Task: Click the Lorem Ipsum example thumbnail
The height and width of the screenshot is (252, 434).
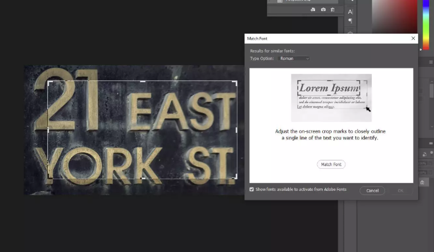Action: click(332, 98)
